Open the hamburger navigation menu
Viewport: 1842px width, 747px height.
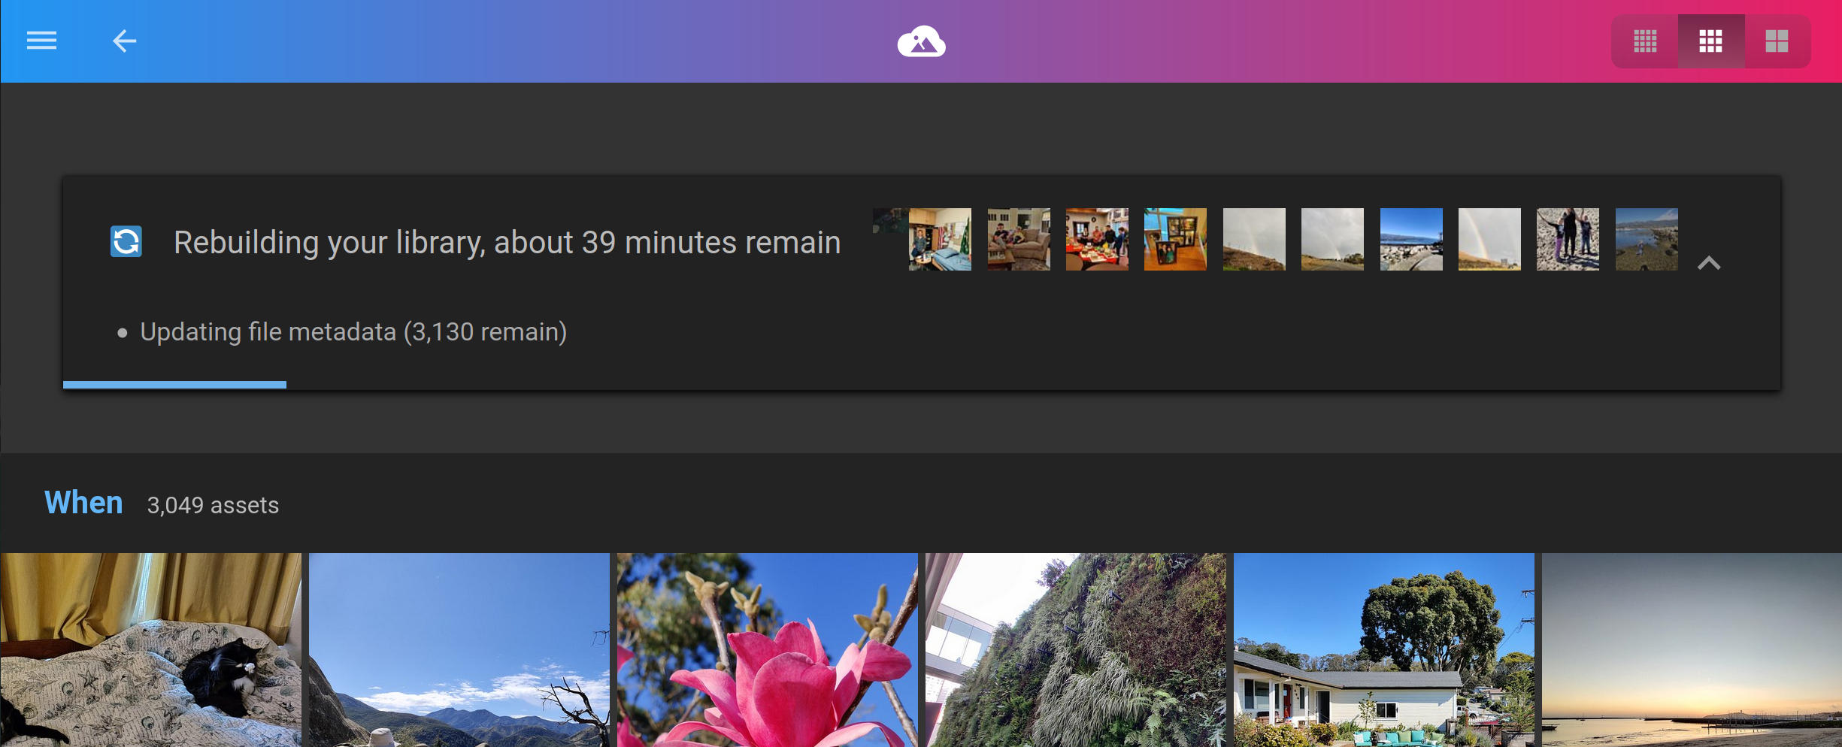41,41
